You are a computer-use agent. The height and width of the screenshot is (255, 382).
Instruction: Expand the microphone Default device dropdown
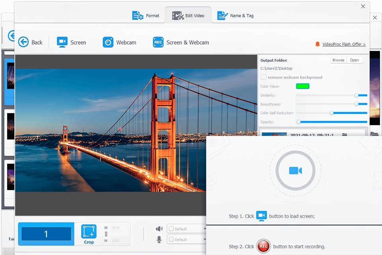coord(205,239)
